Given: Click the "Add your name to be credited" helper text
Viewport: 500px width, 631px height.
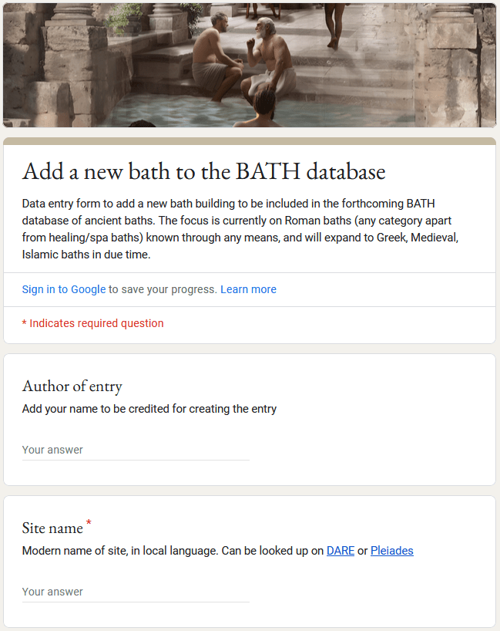Looking at the screenshot, I should (149, 409).
